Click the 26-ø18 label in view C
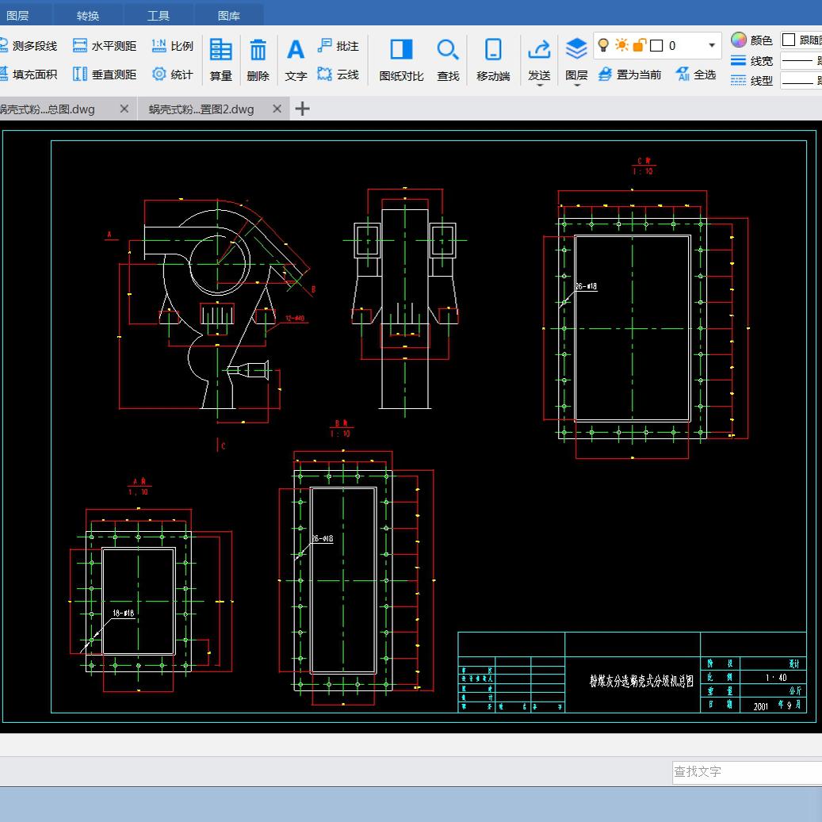 pos(586,286)
